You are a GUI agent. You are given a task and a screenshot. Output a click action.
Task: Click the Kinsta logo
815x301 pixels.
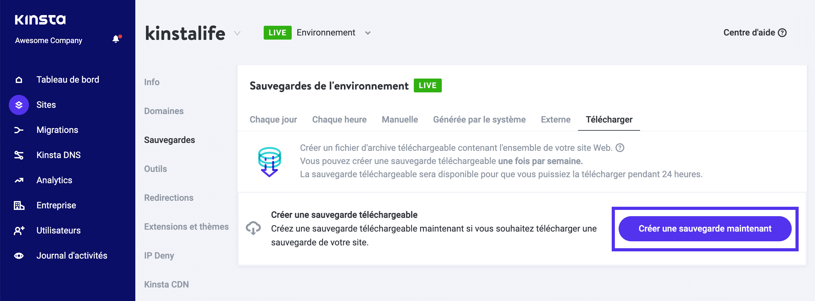point(41,19)
